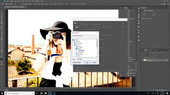Click the red Record button in Actions panel
The width and height of the screenshot is (170, 95).
123,75
